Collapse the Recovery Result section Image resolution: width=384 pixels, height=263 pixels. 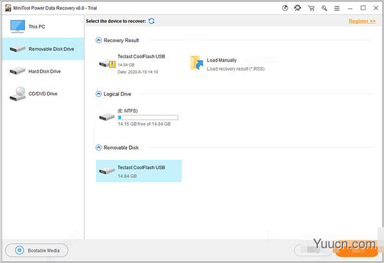pyautogui.click(x=99, y=40)
